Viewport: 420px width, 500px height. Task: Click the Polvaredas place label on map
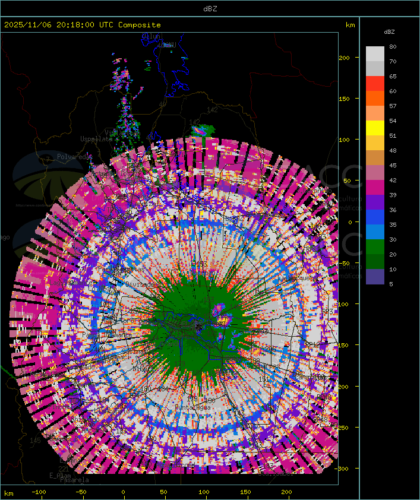tap(73, 157)
